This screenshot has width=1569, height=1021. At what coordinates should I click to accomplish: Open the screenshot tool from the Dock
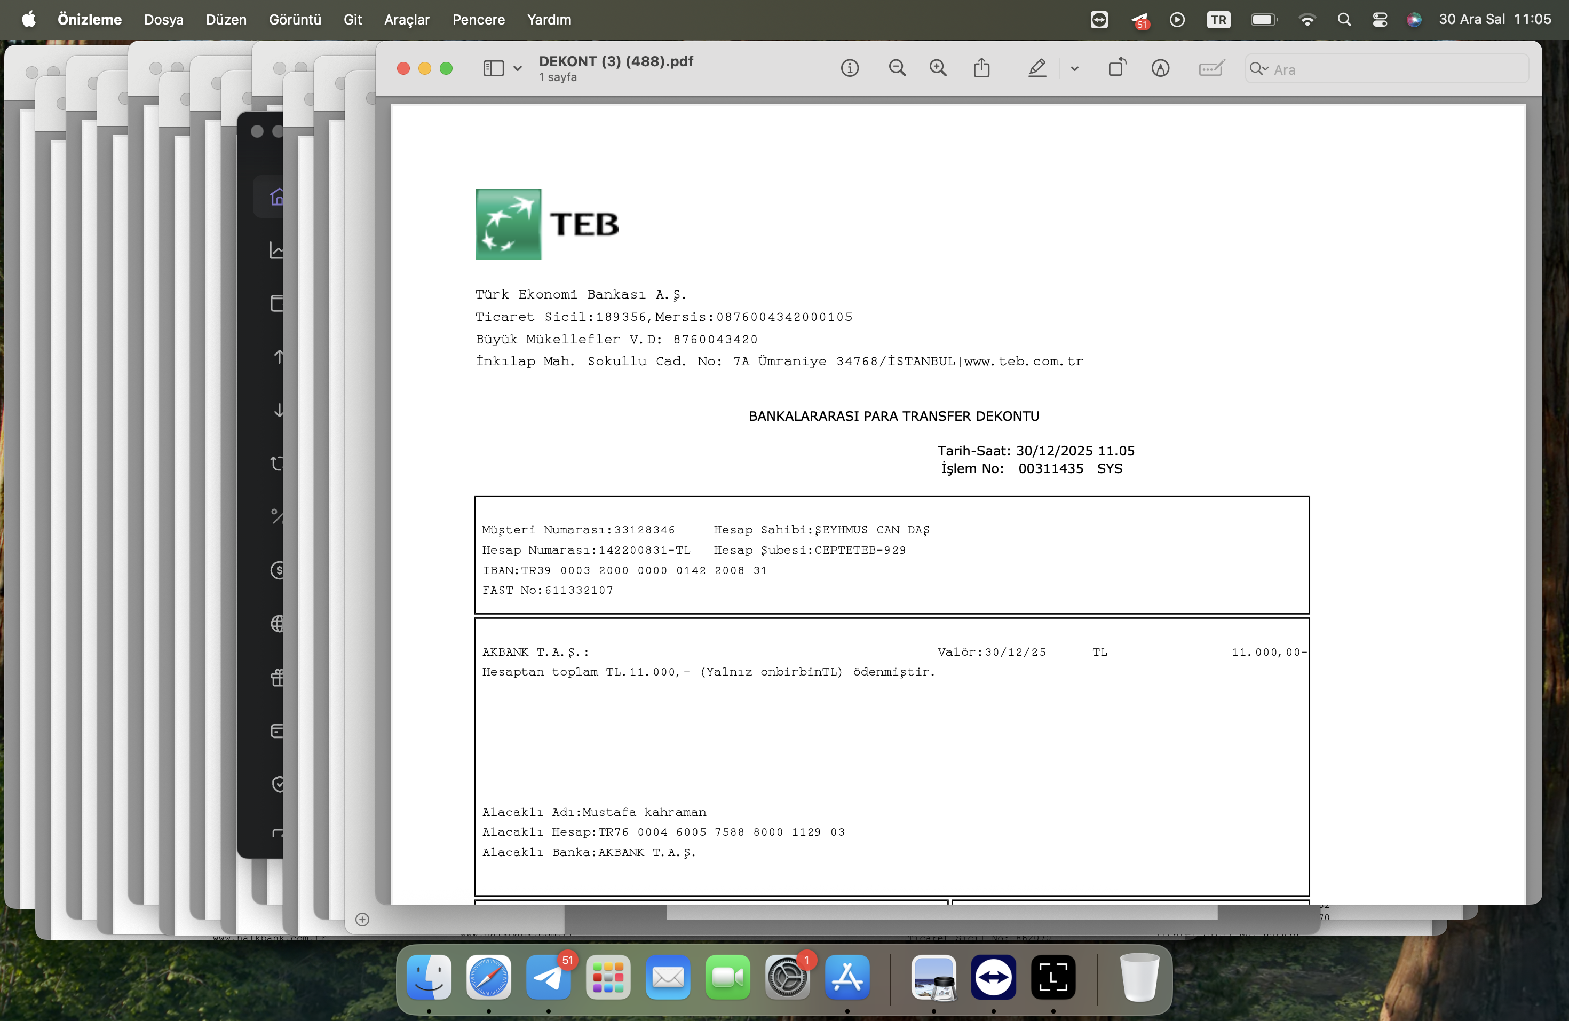1053,977
